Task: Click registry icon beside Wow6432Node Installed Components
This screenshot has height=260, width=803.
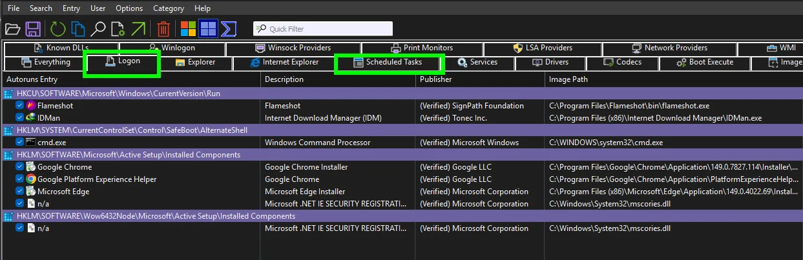Action: [x=8, y=216]
